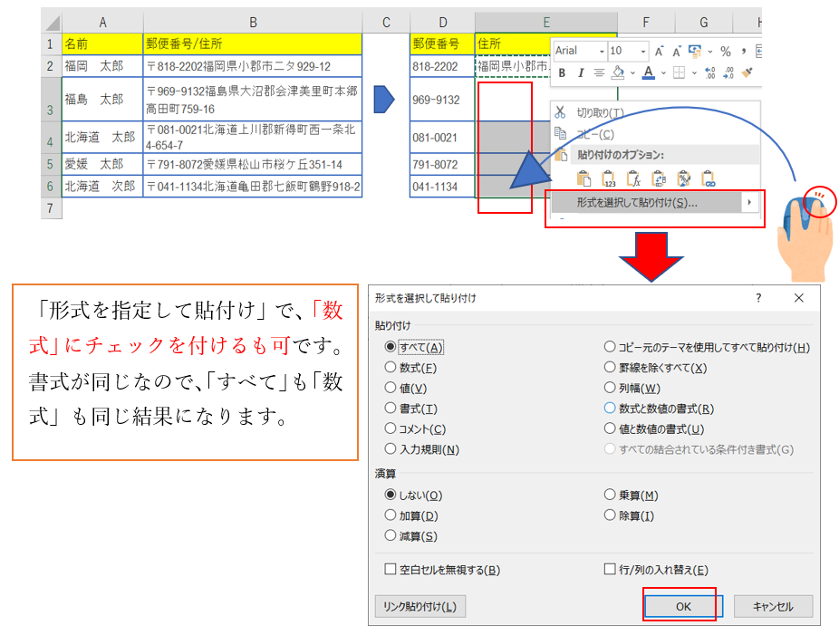Click the Paste Link clipboard icon
This screenshot has width=839, height=635.
tap(709, 179)
